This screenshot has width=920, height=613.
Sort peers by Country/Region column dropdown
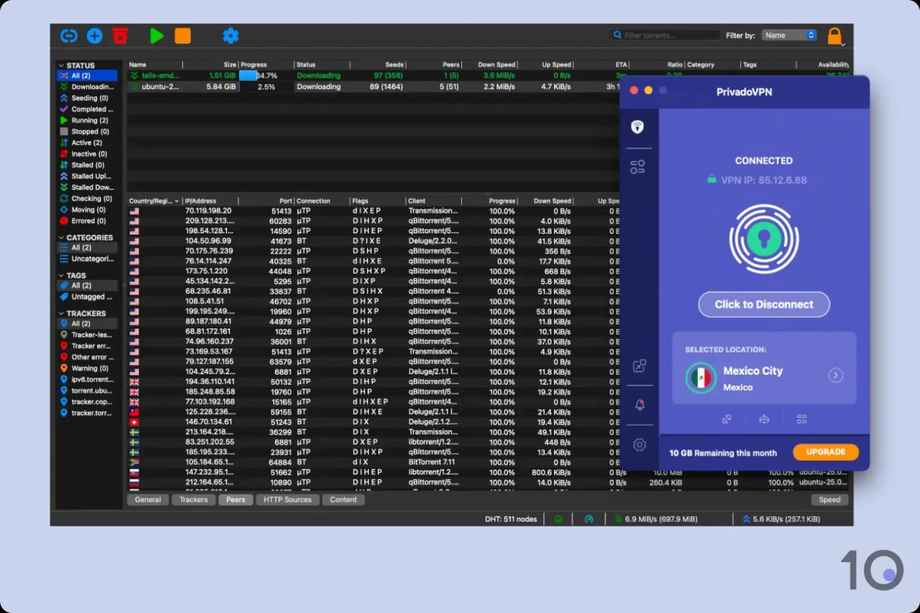(154, 201)
